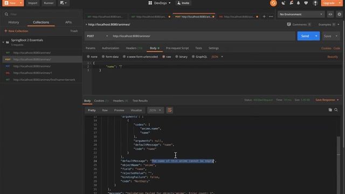Open the notifications bell
345x194 pixels.
coord(298,3)
